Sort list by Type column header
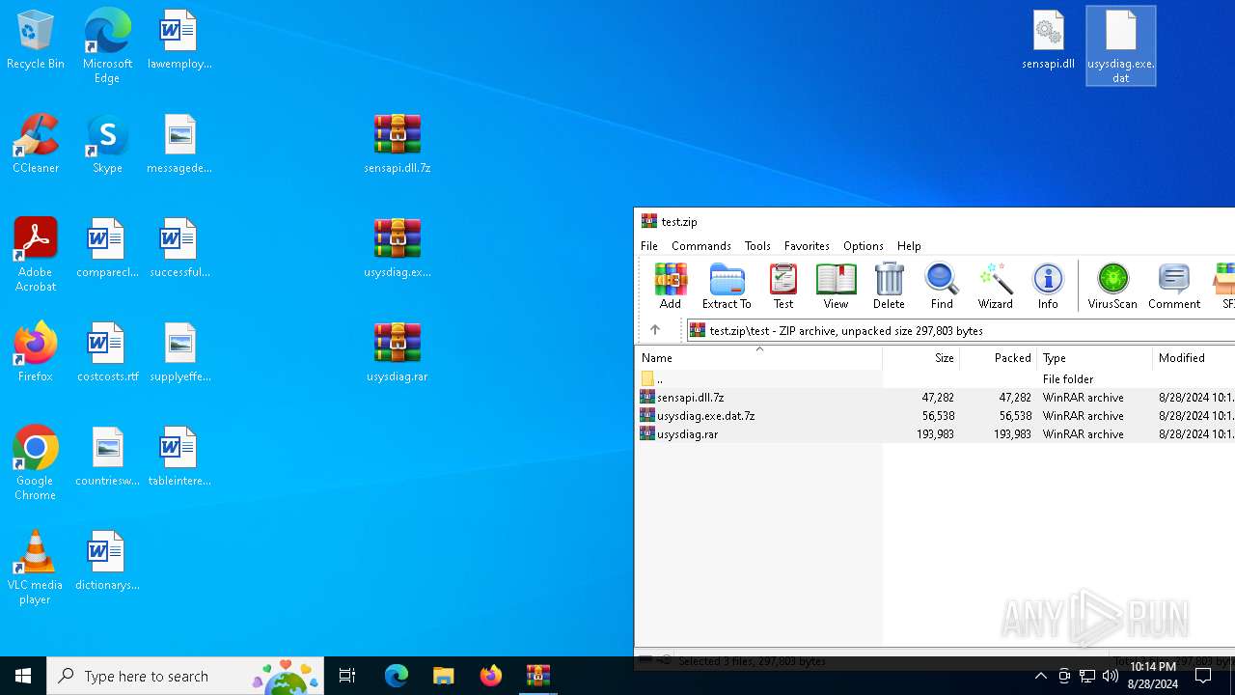The width and height of the screenshot is (1235, 695). (1095, 357)
